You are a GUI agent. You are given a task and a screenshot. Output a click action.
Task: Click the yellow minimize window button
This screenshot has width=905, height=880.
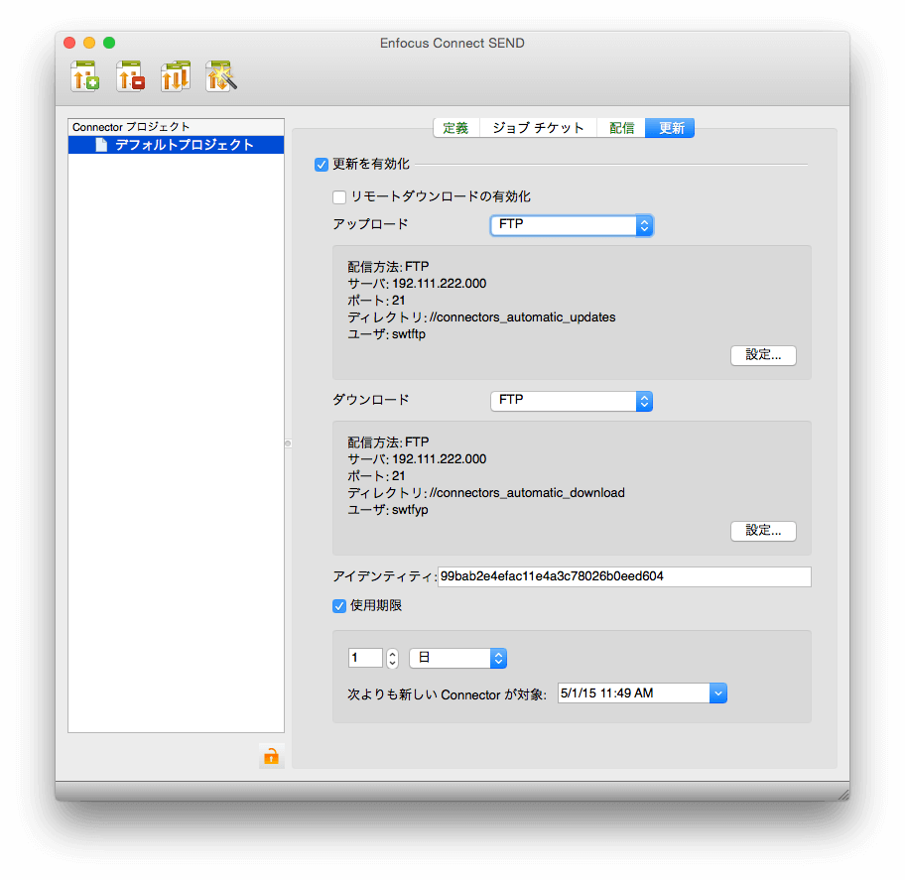pos(89,43)
